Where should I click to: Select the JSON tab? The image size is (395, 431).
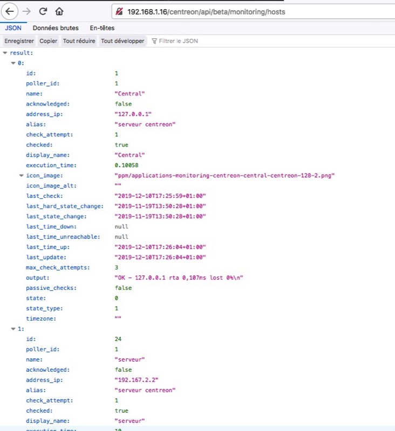13,28
